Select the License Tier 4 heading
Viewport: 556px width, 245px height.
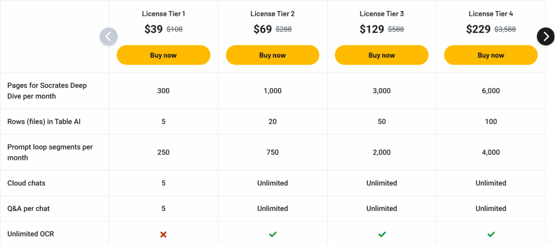tap(491, 14)
